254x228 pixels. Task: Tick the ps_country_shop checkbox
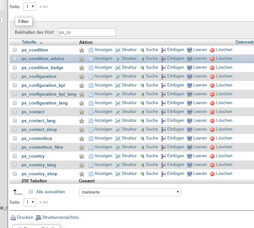tap(15, 174)
